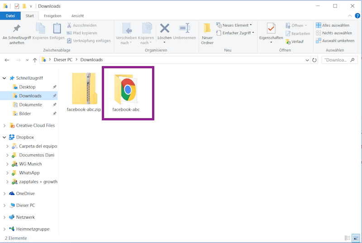Click Verknüpfung einfügen command
This screenshot has width=362, height=243.
point(89,41)
